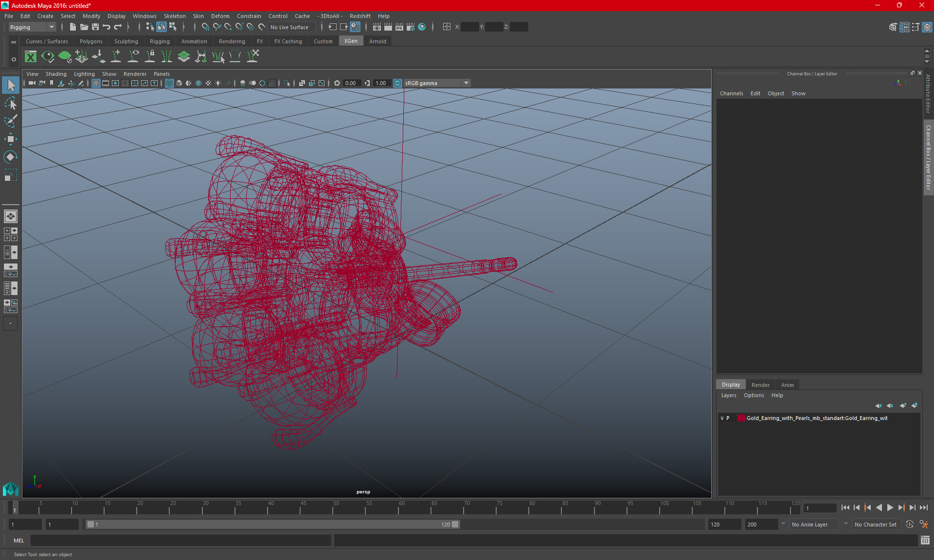Screen dimensions: 934x560
Task: Toggle smooth shade all cube
Action: click(179, 83)
